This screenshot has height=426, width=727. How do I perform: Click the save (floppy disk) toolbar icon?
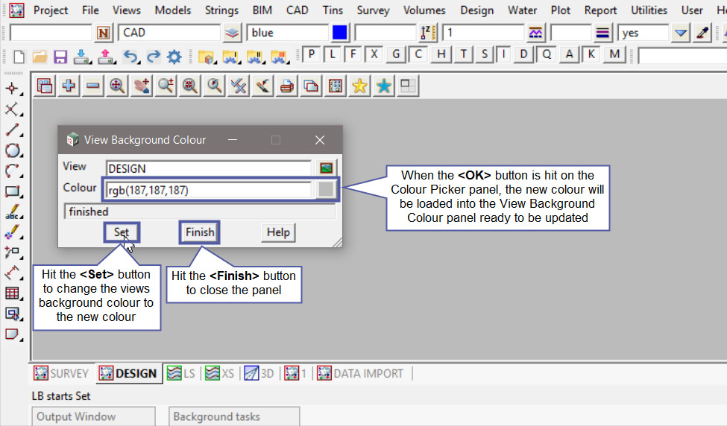[x=60, y=56]
